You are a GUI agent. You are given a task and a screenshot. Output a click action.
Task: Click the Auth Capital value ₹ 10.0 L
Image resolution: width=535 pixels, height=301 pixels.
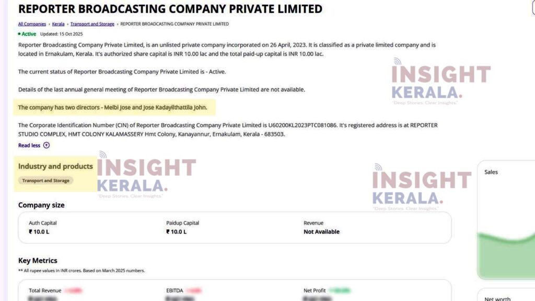coord(39,231)
